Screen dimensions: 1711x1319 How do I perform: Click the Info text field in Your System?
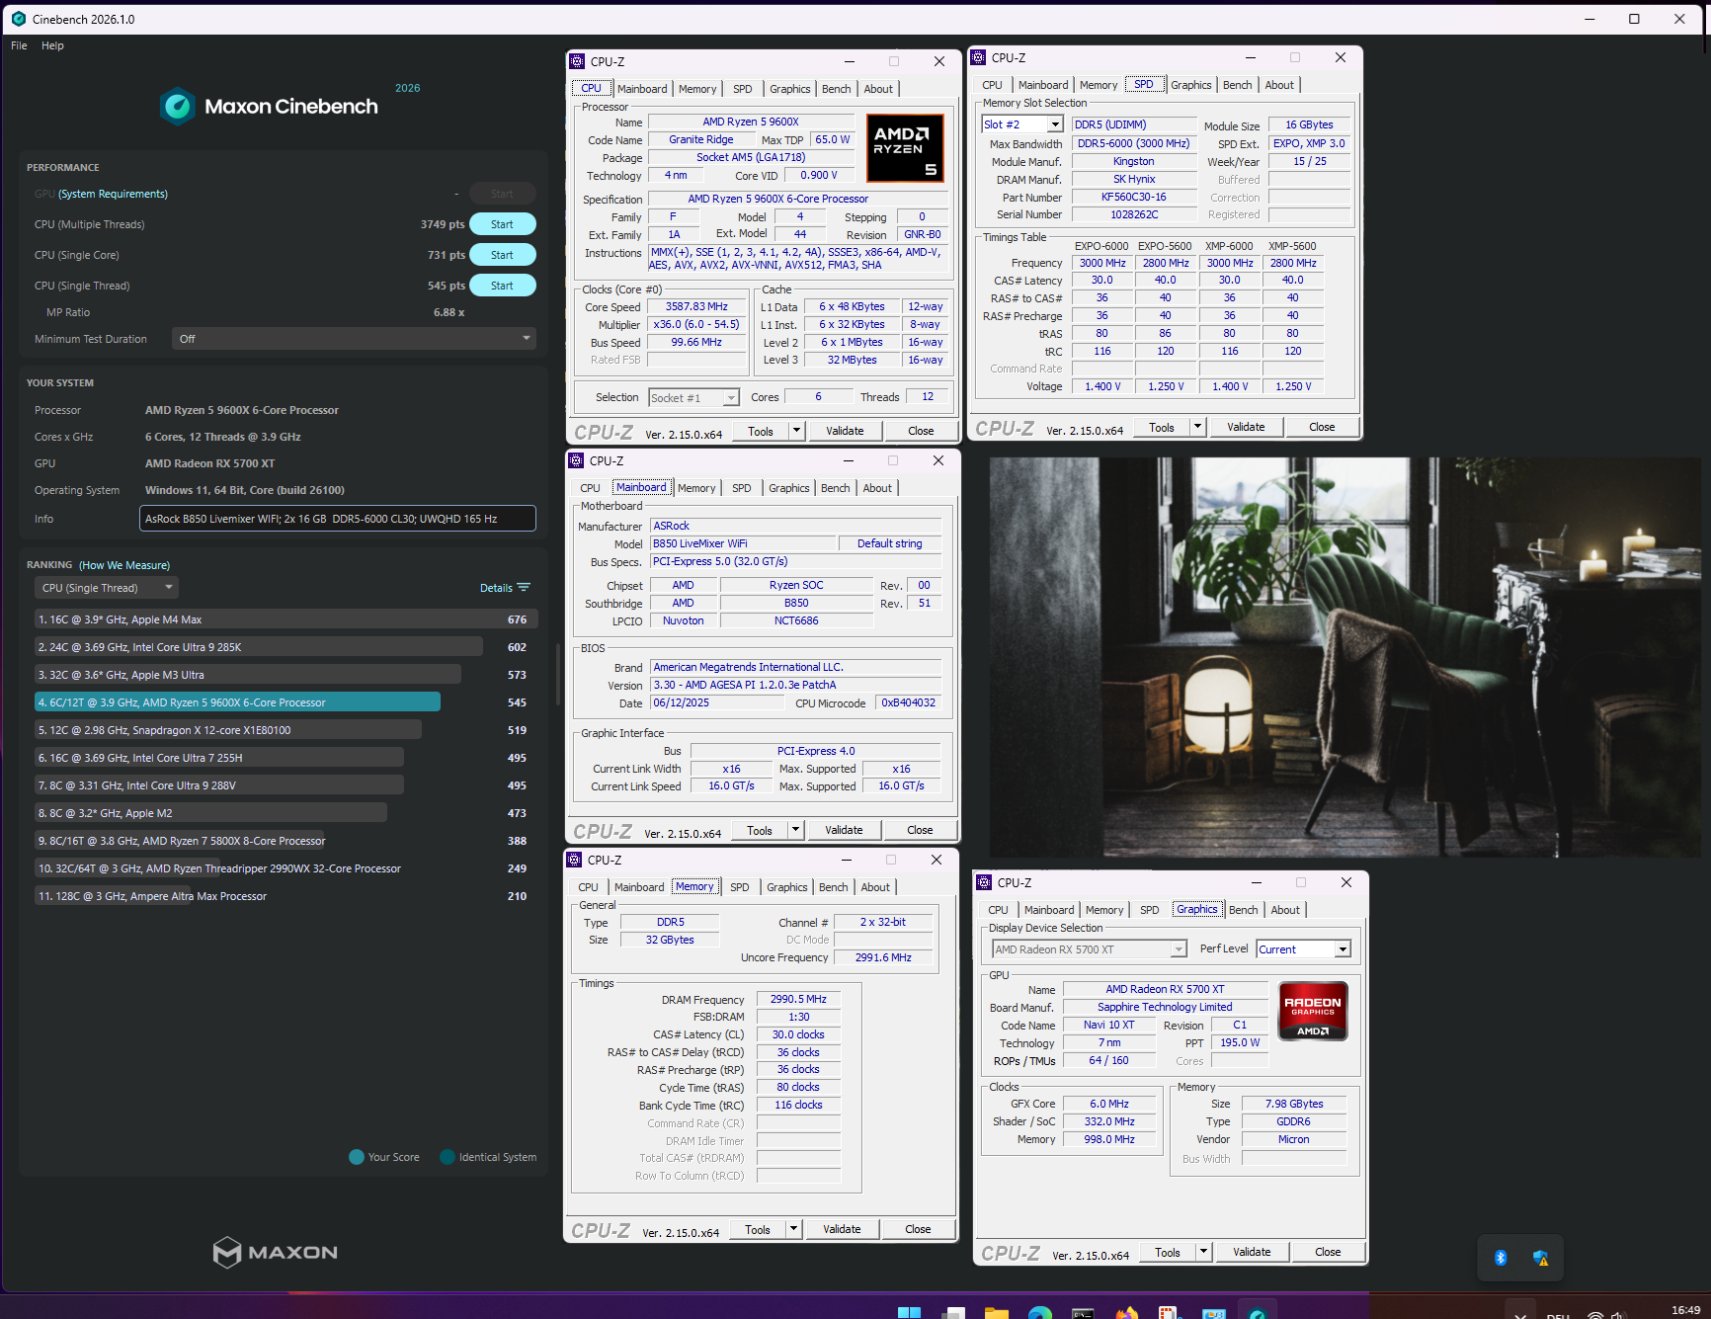click(x=338, y=519)
